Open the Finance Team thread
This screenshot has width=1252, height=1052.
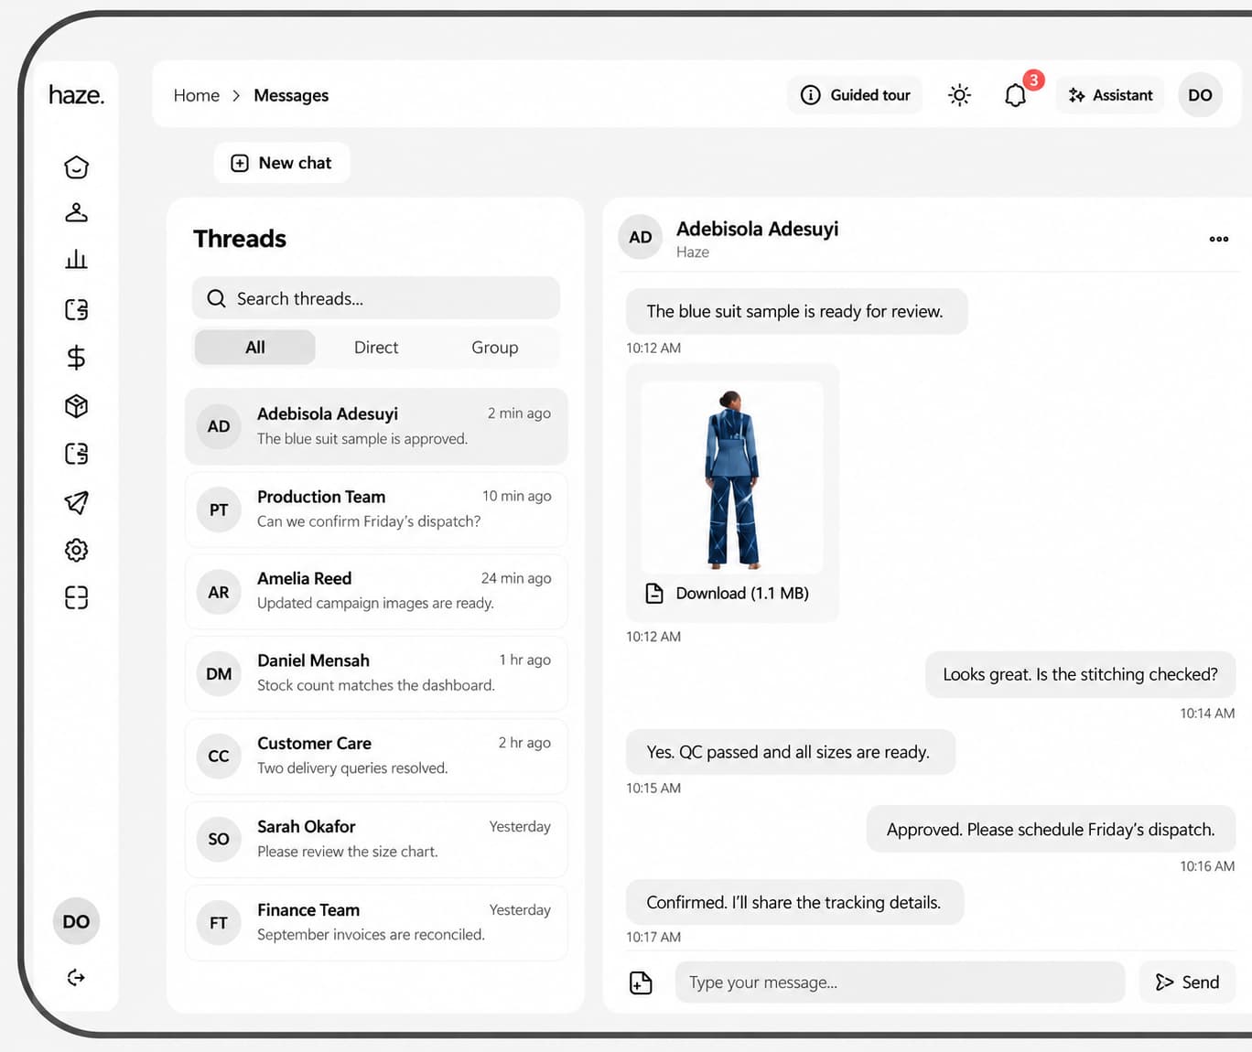coord(376,923)
